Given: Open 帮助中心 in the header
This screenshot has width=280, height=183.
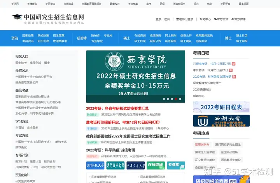Looking at the screenshot, I should (x=205, y=19).
